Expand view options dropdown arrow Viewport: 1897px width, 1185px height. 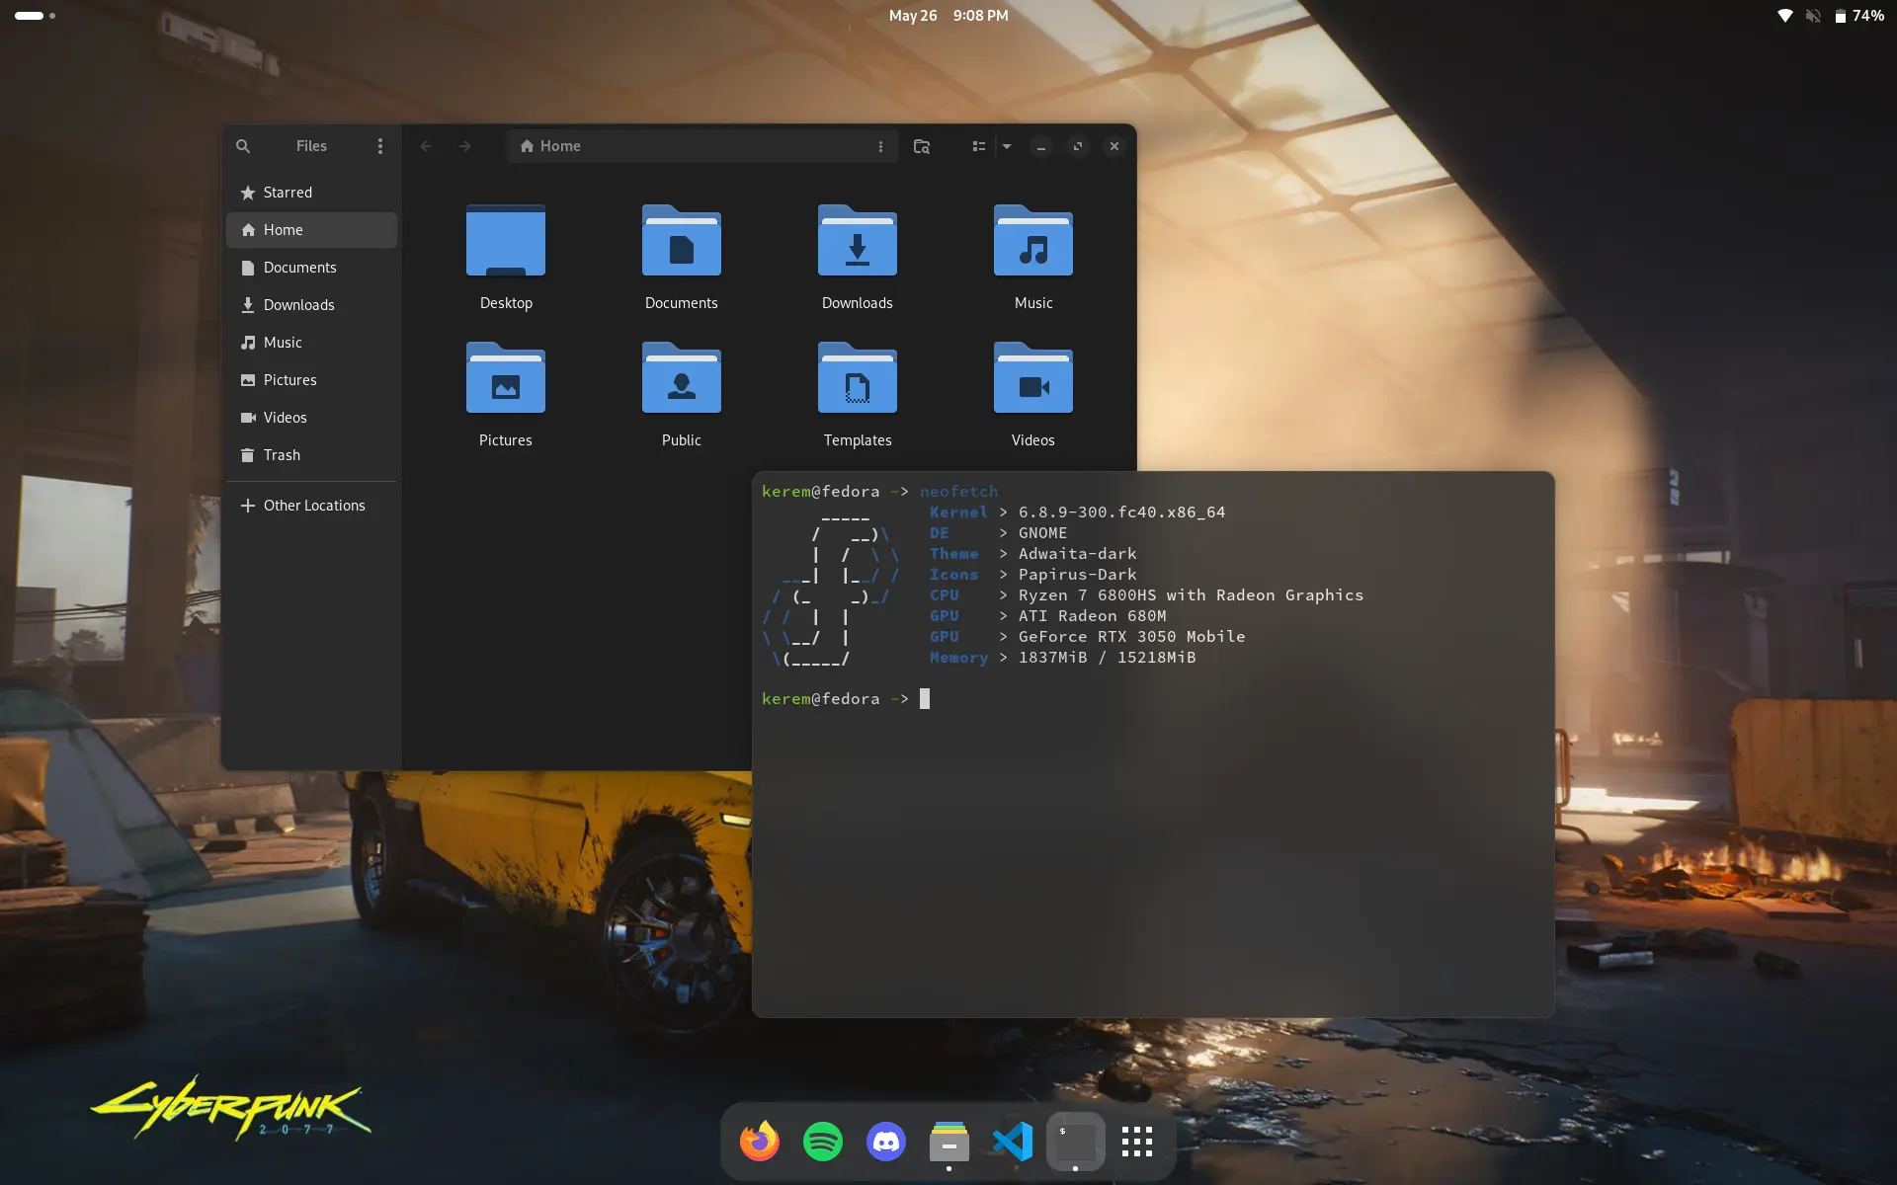click(x=1007, y=146)
